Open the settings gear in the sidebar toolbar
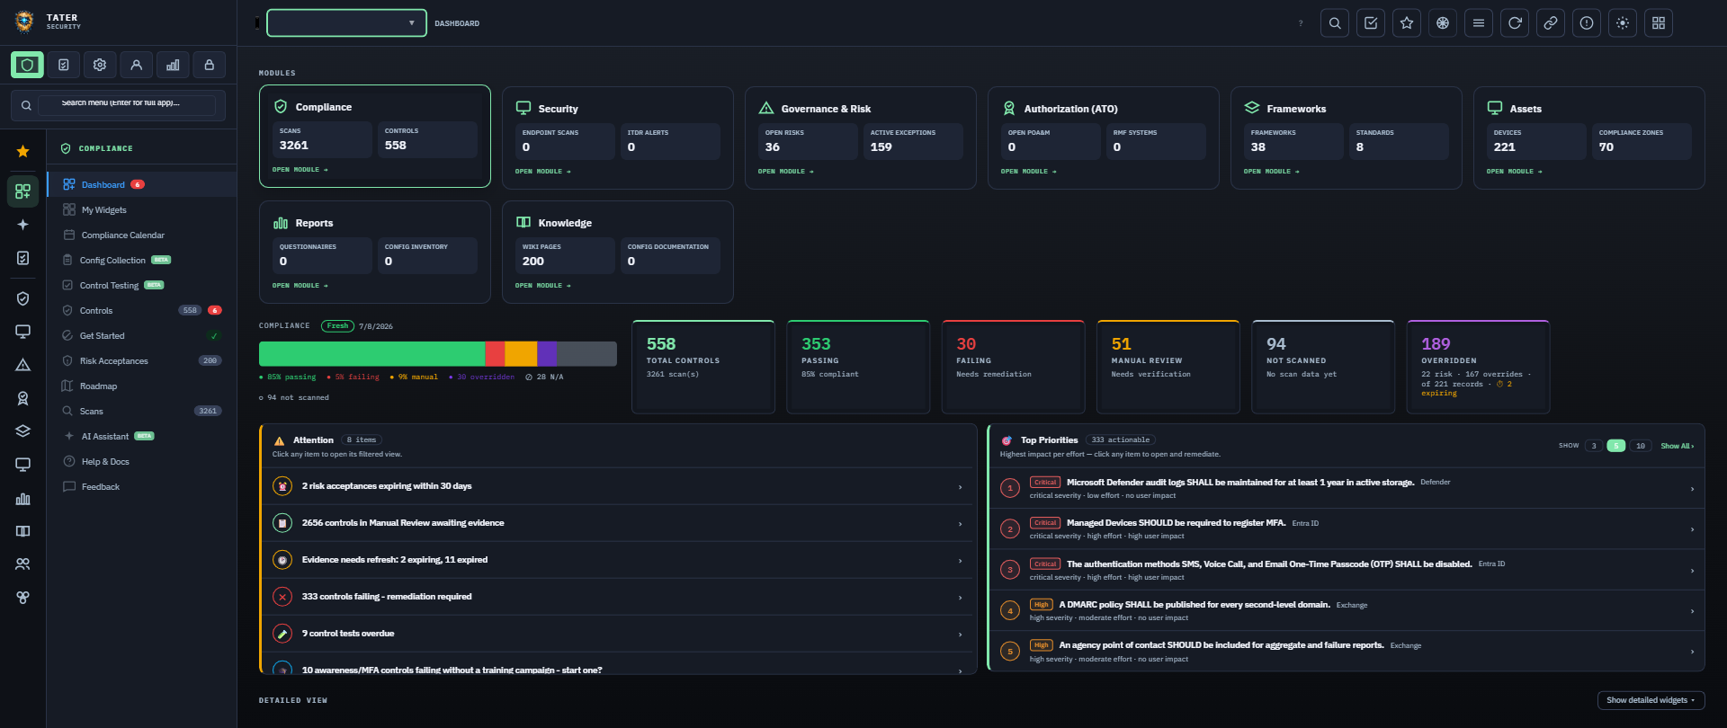The height and width of the screenshot is (728, 1727). point(100,65)
